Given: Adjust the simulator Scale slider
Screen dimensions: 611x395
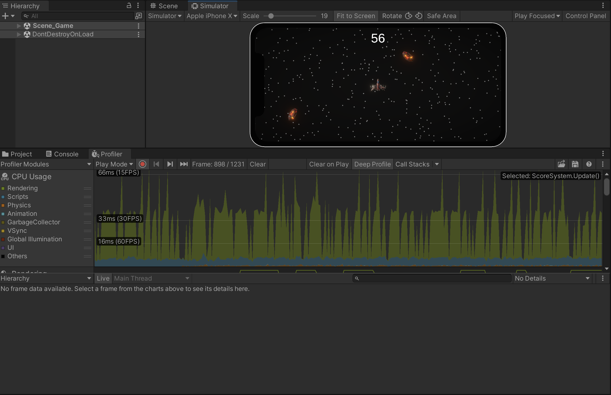Looking at the screenshot, I should tap(271, 16).
